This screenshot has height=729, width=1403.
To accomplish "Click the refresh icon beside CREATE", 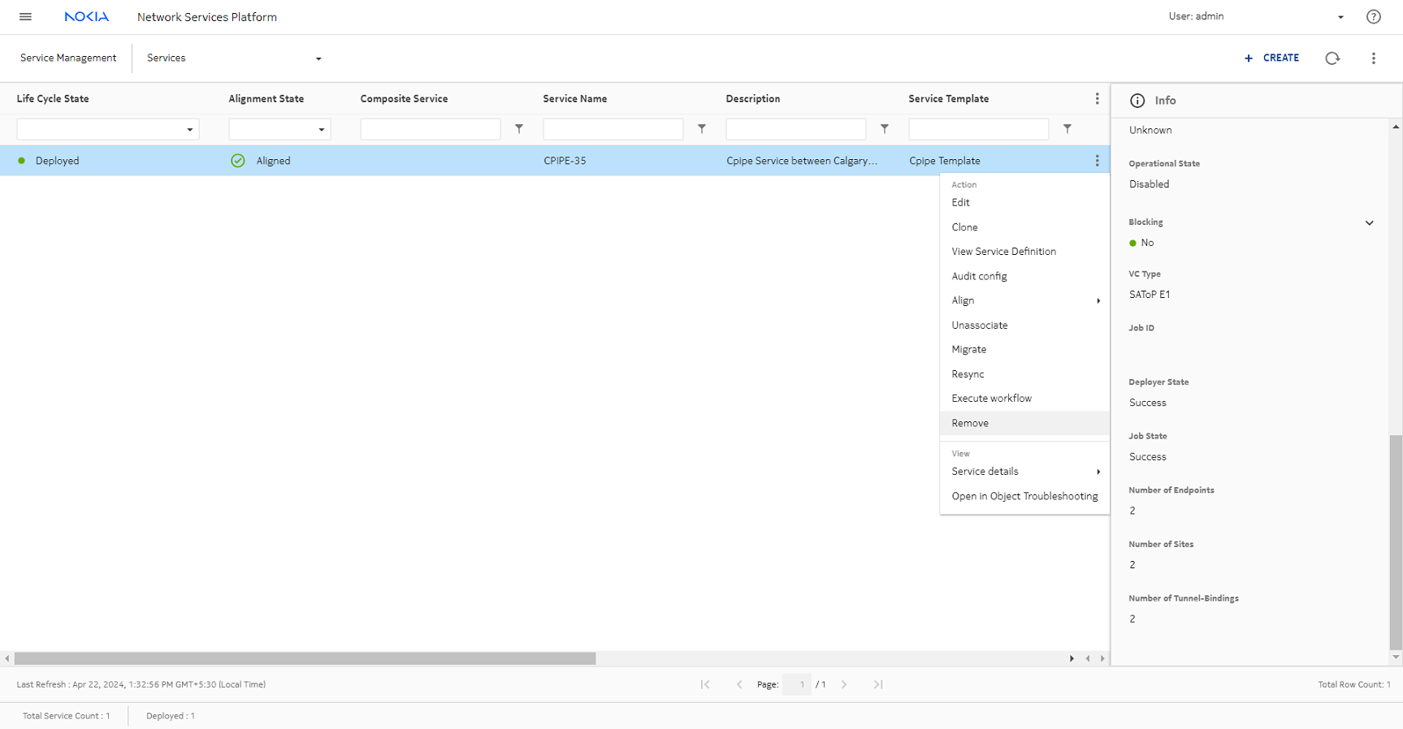I will (1332, 58).
